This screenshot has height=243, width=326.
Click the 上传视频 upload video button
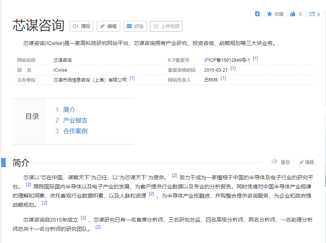[166, 26]
